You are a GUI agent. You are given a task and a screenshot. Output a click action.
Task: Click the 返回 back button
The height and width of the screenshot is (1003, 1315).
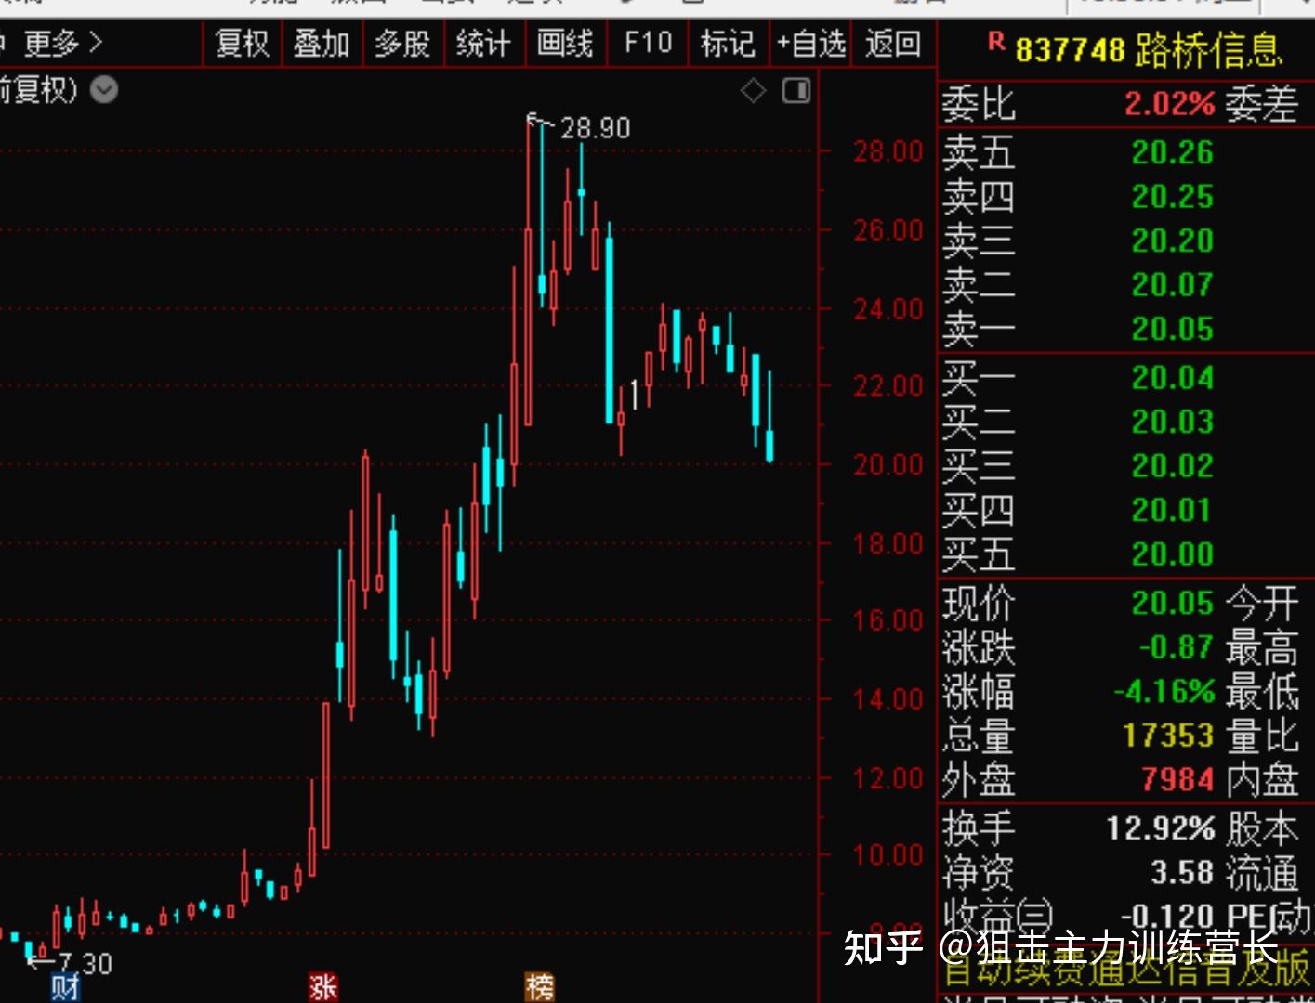click(892, 44)
